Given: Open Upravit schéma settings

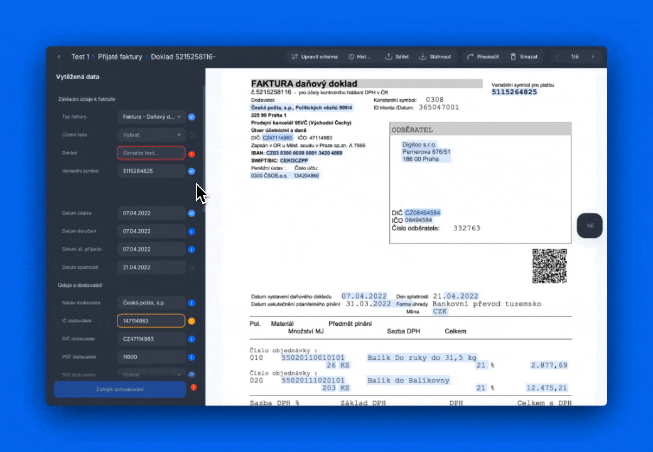Looking at the screenshot, I should (x=315, y=56).
